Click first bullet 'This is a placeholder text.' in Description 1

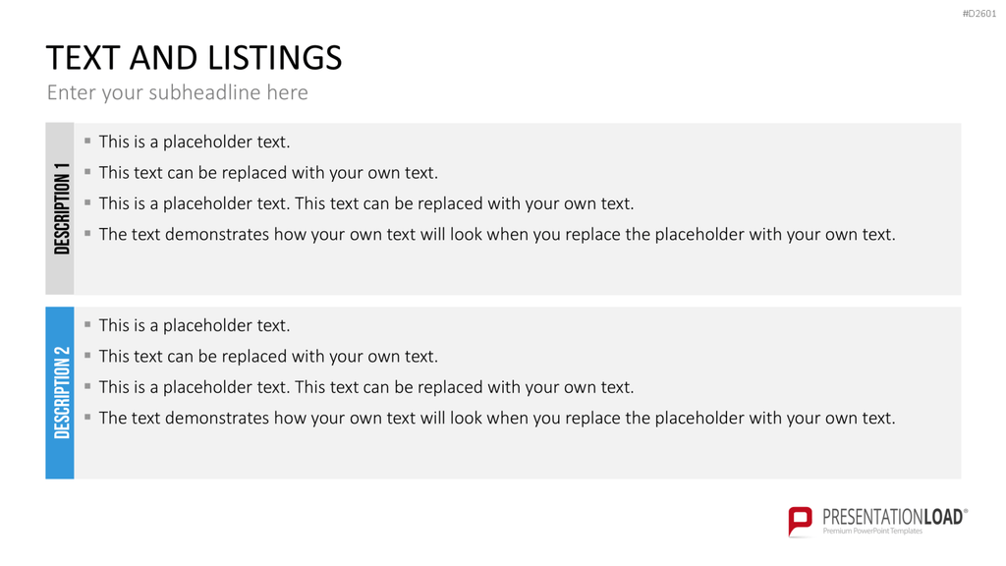(x=195, y=141)
